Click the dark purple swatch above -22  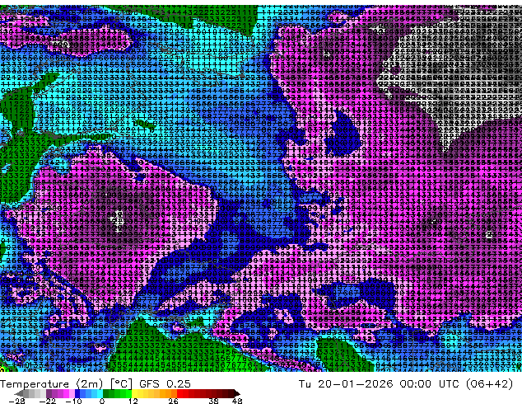click(49, 393)
